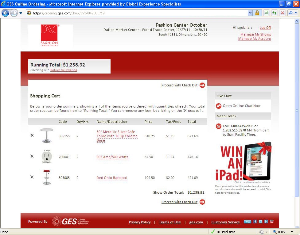Open Red Ohio Barstool product link
The width and height of the screenshot is (300, 235).
point(112,178)
